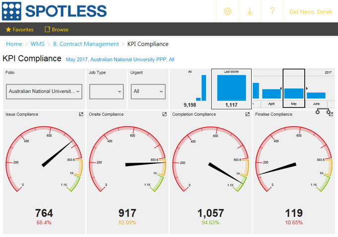Click the share connector icon below timeline

(324, 111)
